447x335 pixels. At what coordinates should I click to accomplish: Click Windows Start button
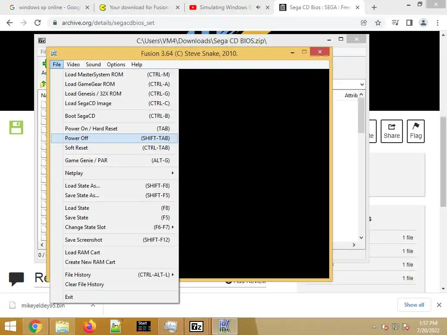click(10, 326)
